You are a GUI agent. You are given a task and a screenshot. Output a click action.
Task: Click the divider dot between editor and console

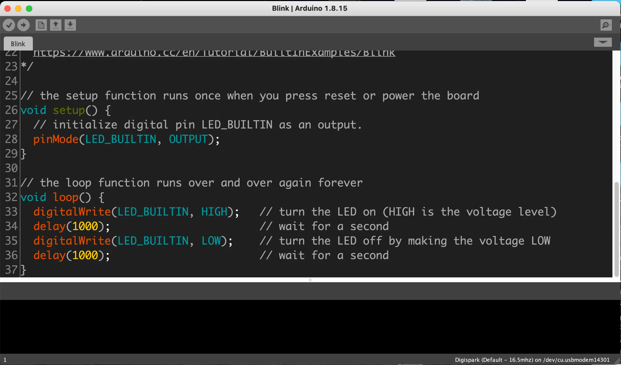[x=310, y=280]
